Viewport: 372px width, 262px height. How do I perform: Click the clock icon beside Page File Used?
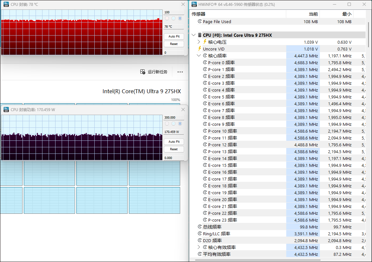(200, 21)
